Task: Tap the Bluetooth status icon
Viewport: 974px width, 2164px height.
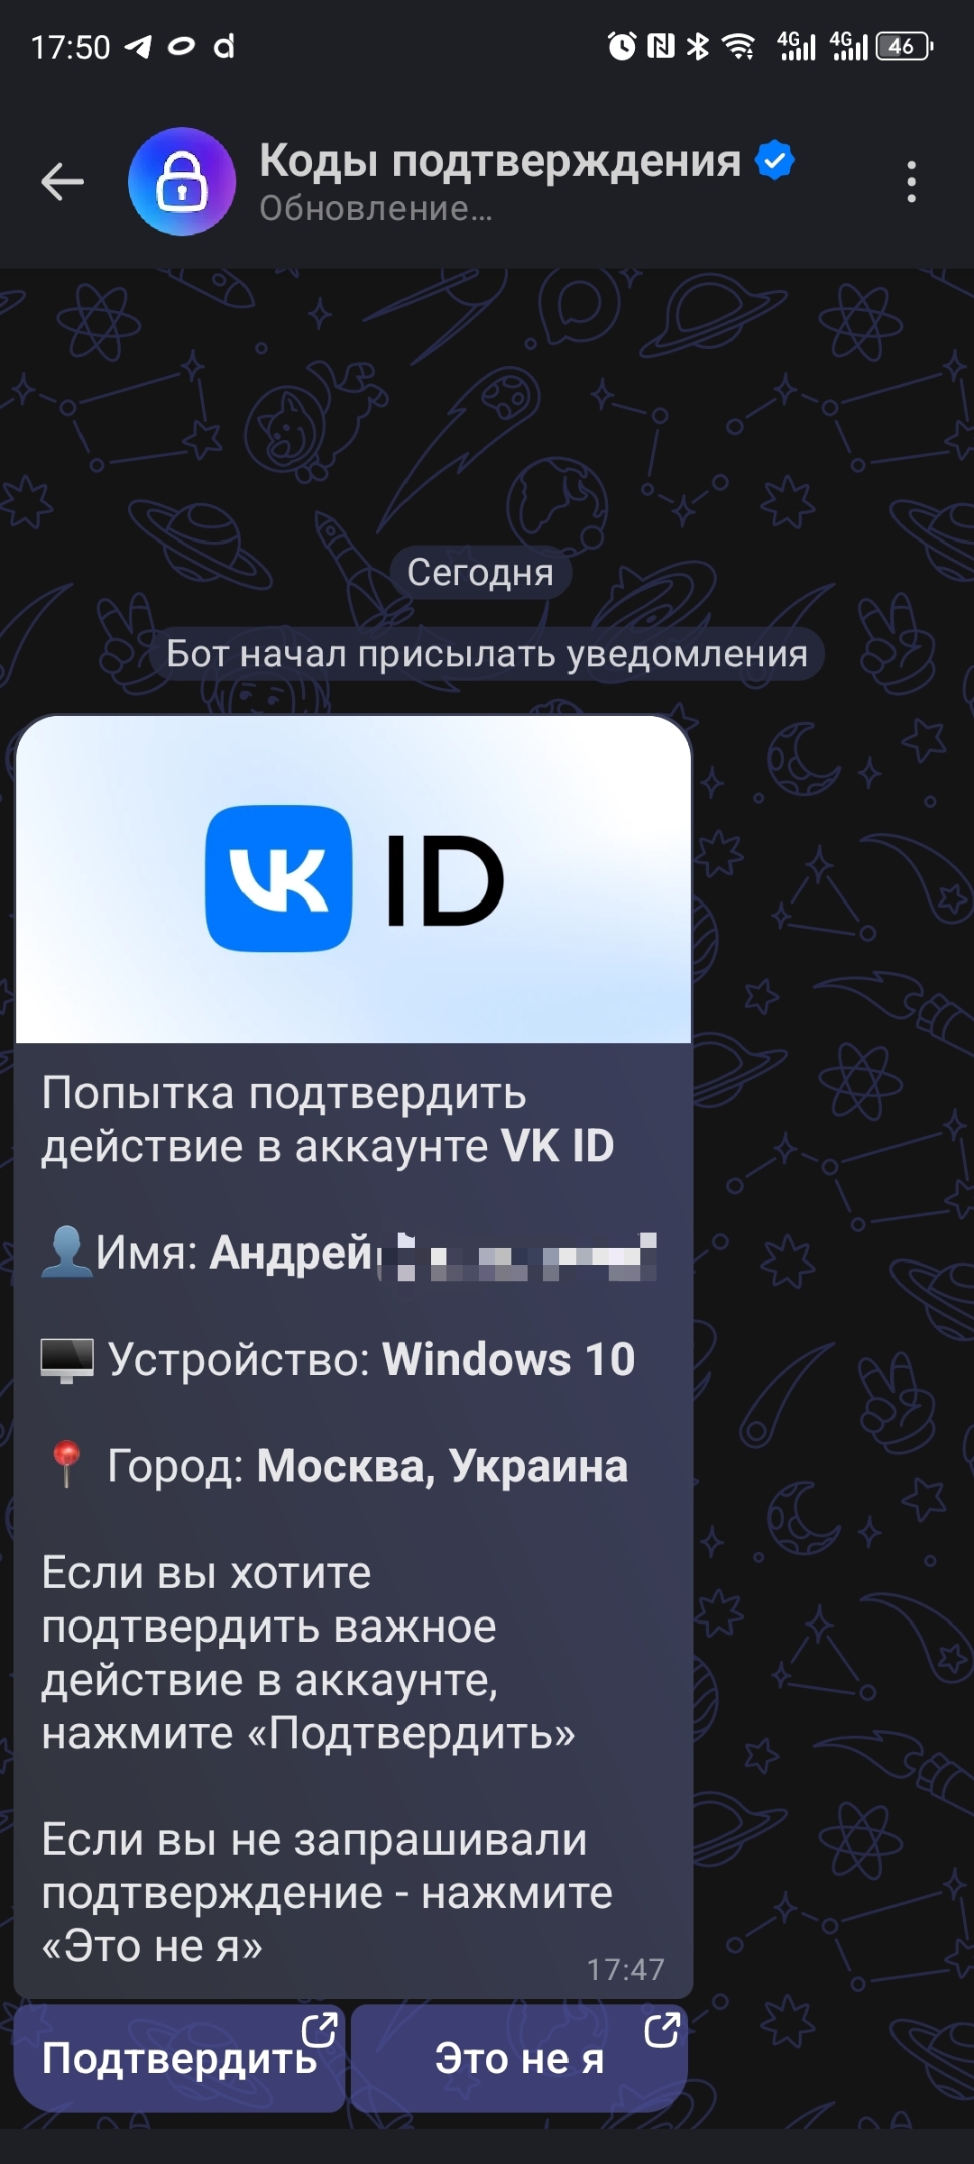Action: tap(697, 46)
